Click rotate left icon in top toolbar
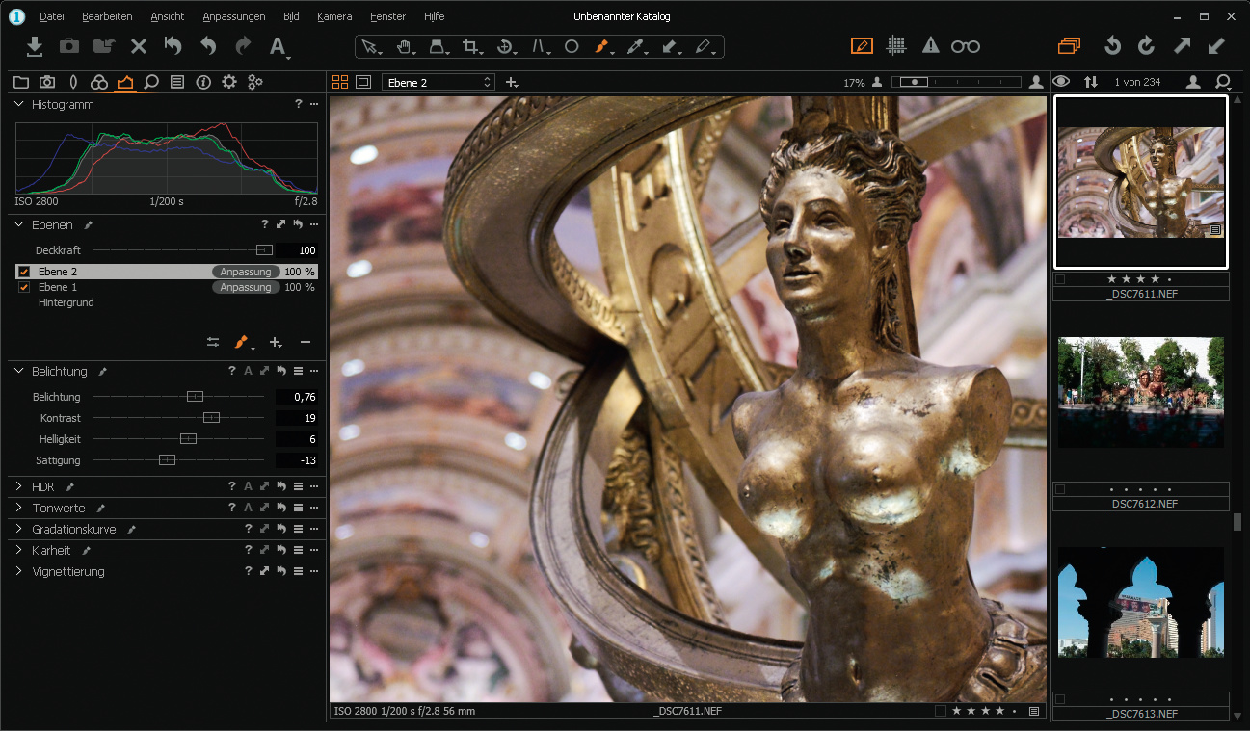The width and height of the screenshot is (1250, 731). (1112, 45)
